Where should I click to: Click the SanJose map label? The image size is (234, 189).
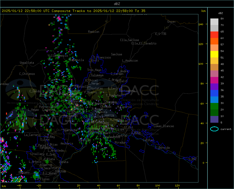coord(116,54)
